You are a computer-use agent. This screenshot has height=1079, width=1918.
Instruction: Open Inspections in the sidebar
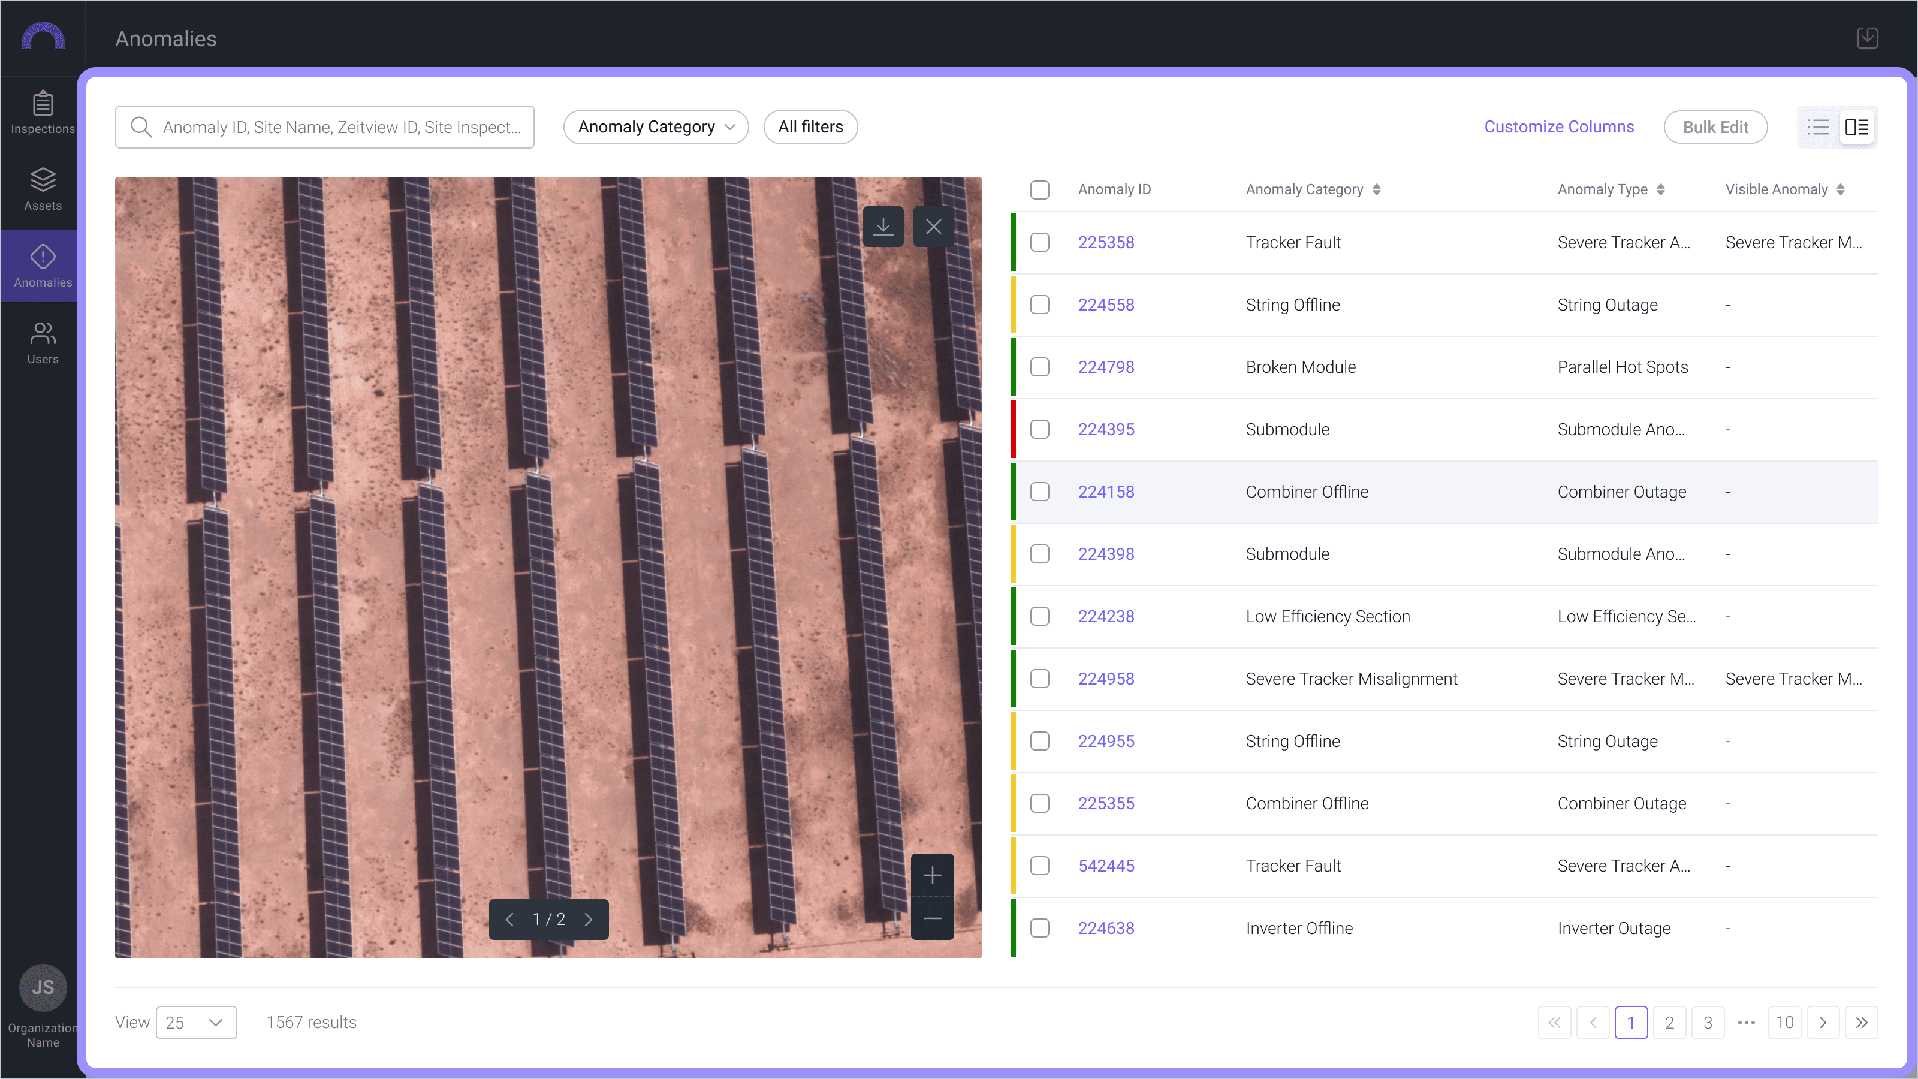click(x=43, y=113)
